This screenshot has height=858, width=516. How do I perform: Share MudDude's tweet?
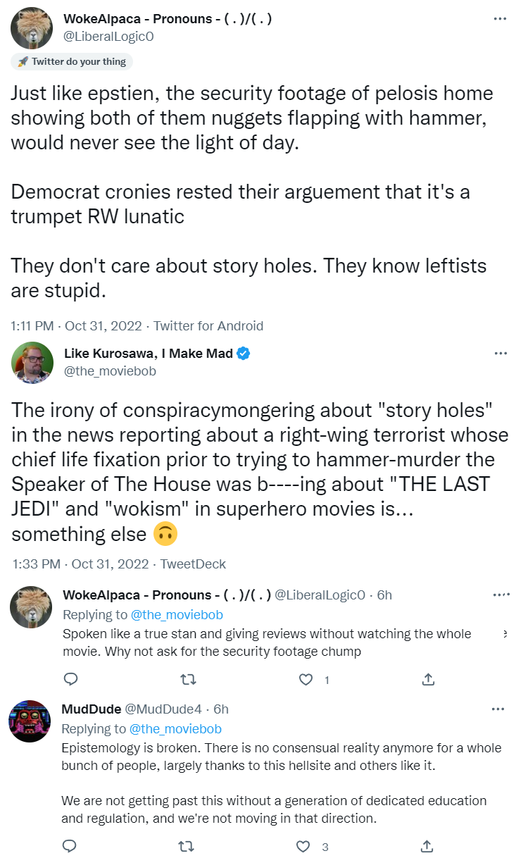[x=427, y=846]
